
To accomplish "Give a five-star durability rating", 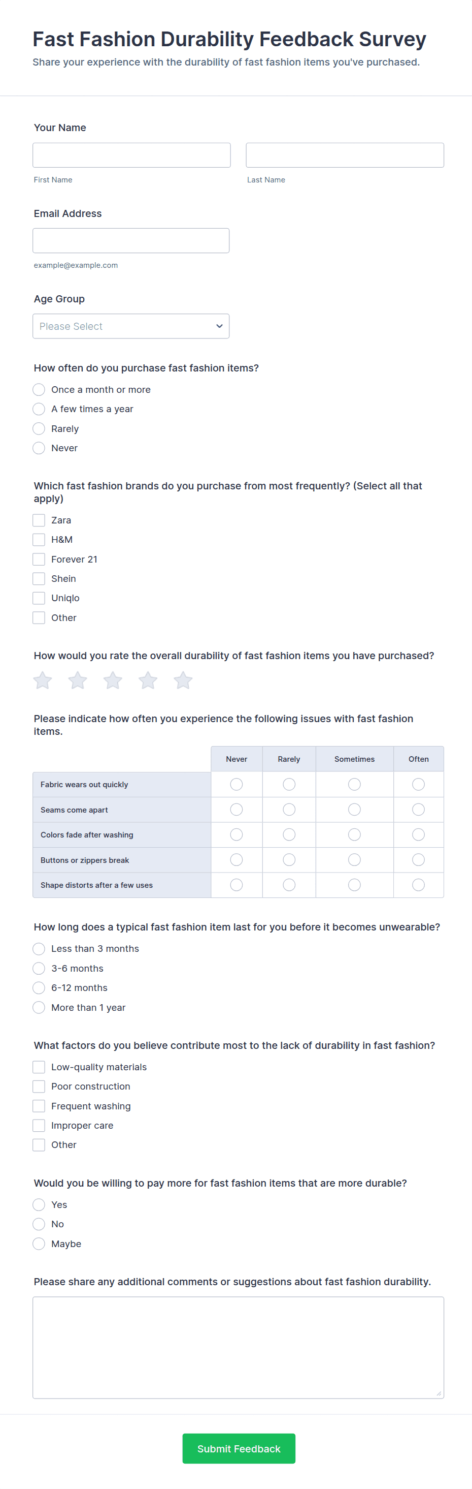I will (183, 680).
